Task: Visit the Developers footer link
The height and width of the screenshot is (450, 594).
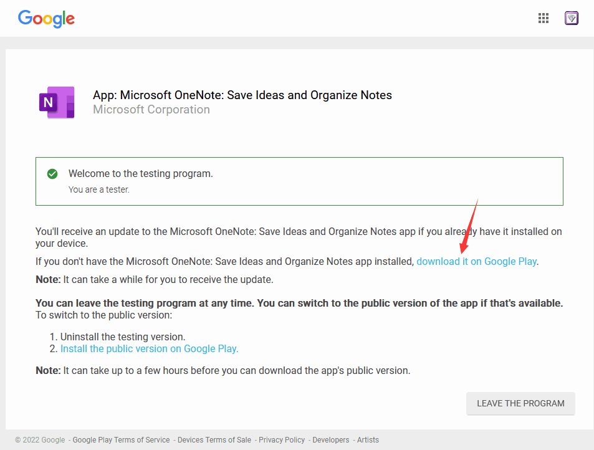Action: (x=331, y=440)
